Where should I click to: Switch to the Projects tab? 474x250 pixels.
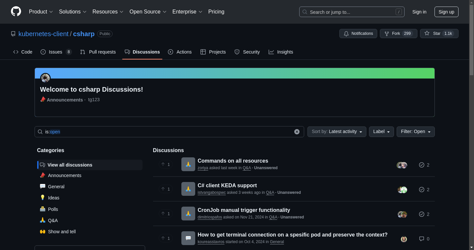pyautogui.click(x=213, y=52)
